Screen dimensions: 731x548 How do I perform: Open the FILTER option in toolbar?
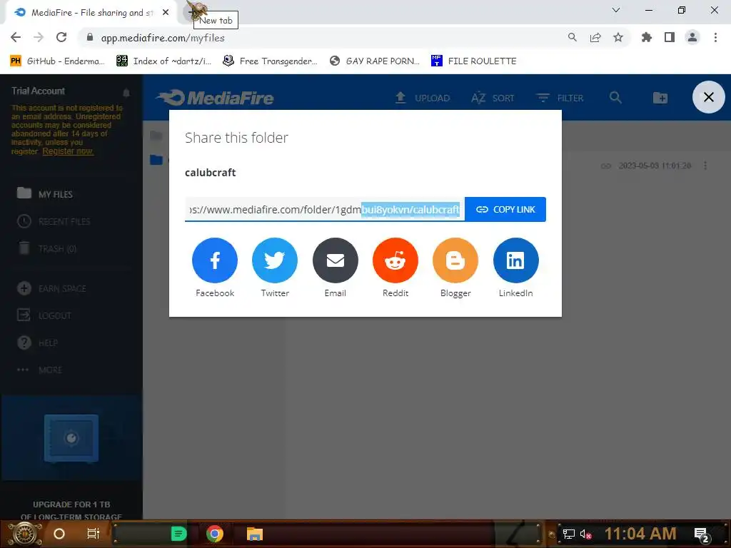click(x=560, y=98)
